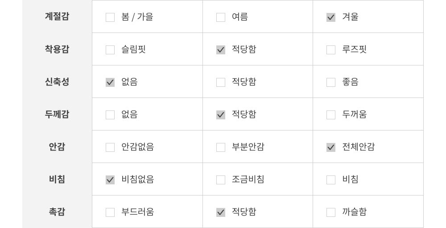Uncheck the 비침없음 checkbox
This screenshot has height=228, width=446.
pos(110,180)
